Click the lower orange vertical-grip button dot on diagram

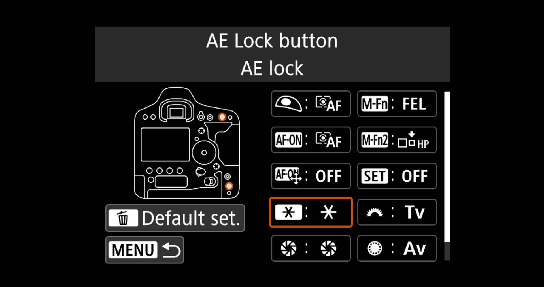229,186
